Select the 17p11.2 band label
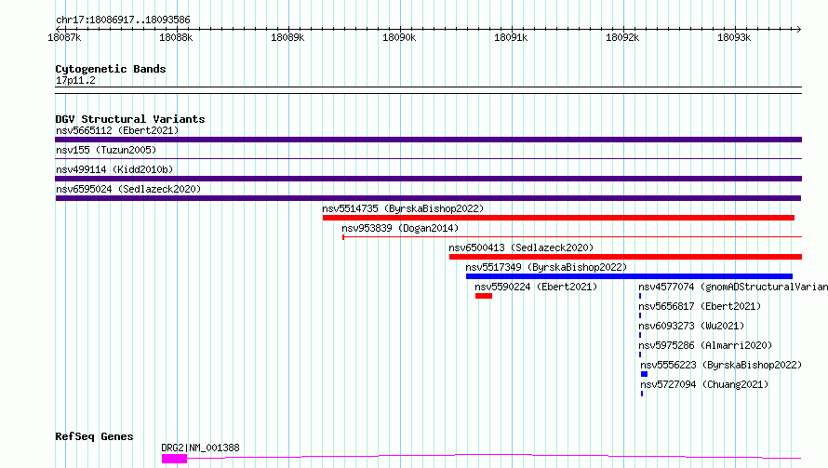Screen dimensions: 828x468 coord(75,80)
